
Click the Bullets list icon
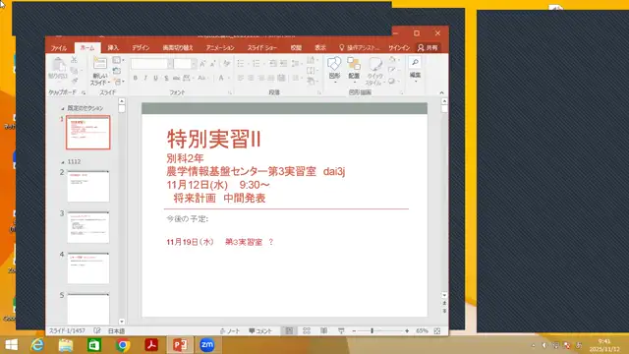(241, 63)
